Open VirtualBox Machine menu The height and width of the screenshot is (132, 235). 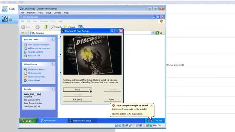pos(31,13)
